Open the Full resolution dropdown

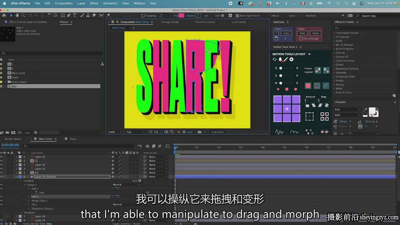[136, 132]
